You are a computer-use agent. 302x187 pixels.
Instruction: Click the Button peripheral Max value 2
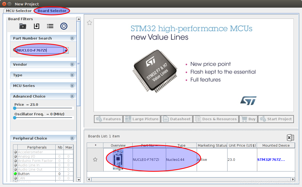(x=68, y=174)
